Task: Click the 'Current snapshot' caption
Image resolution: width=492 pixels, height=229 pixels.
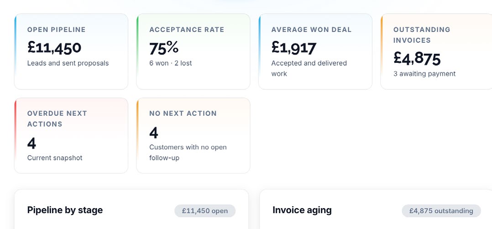Action: (55, 158)
